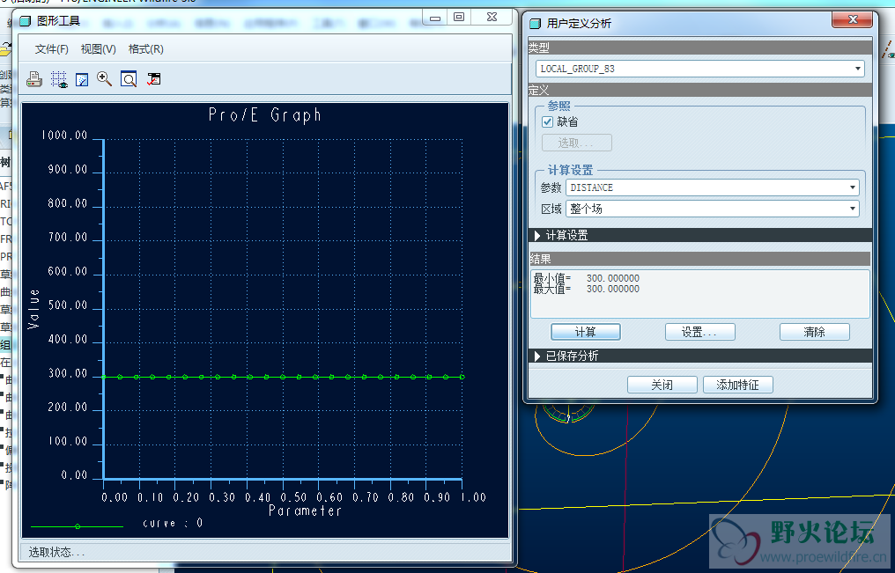Open the 文件(F) menu

[x=51, y=49]
